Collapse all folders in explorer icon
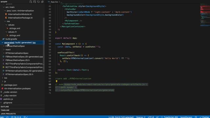The image size is (210, 118). [x=42, y=2]
